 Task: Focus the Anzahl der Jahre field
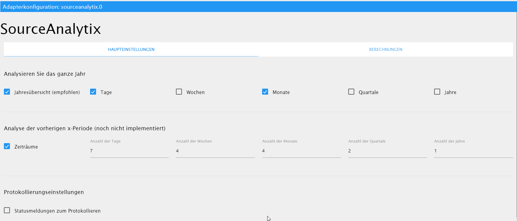click(x=473, y=151)
